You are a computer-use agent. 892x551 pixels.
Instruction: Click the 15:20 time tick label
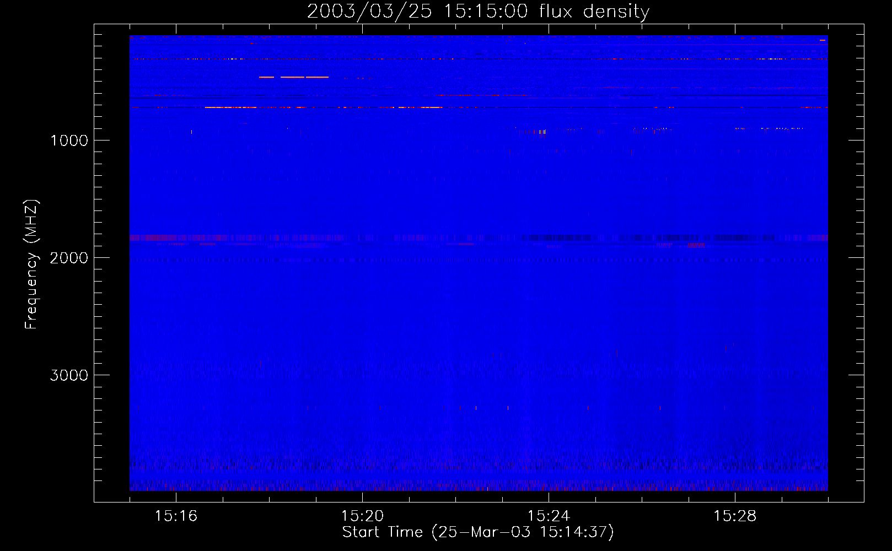pyautogui.click(x=362, y=516)
